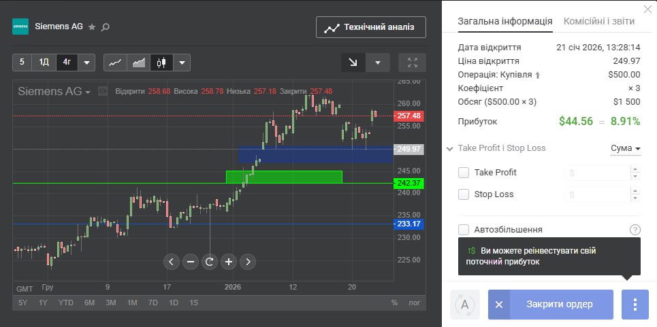Increase Stop Loss value with up arrow
Image resolution: width=657 pixels, height=327 pixels.
click(x=636, y=190)
